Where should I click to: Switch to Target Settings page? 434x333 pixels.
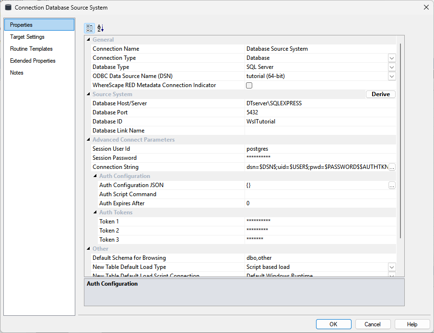(x=27, y=37)
